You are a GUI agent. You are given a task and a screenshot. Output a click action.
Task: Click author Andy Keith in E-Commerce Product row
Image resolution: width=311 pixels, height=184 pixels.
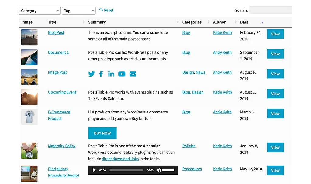point(222,112)
